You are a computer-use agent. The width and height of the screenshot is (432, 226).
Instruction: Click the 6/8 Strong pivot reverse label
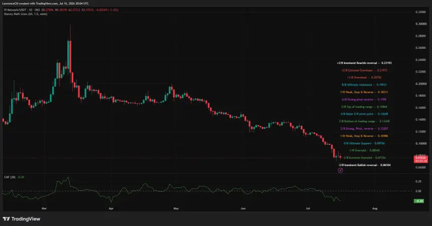click(364, 99)
